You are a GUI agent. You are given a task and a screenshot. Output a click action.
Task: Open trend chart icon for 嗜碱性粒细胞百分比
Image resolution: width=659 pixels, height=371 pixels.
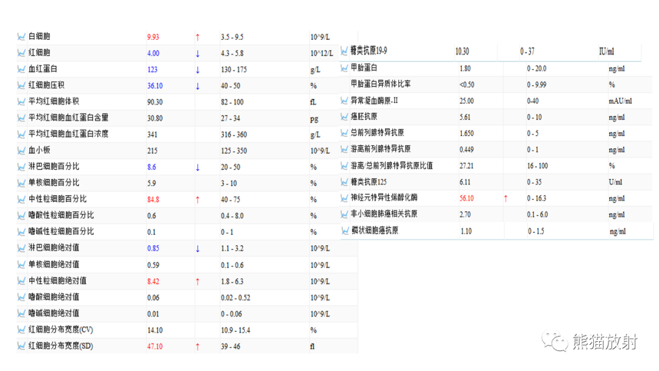pyautogui.click(x=21, y=232)
